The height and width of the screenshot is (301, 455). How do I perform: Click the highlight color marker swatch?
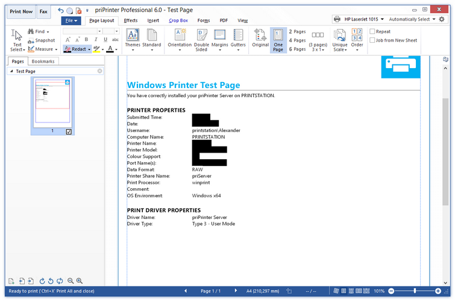coord(96,49)
